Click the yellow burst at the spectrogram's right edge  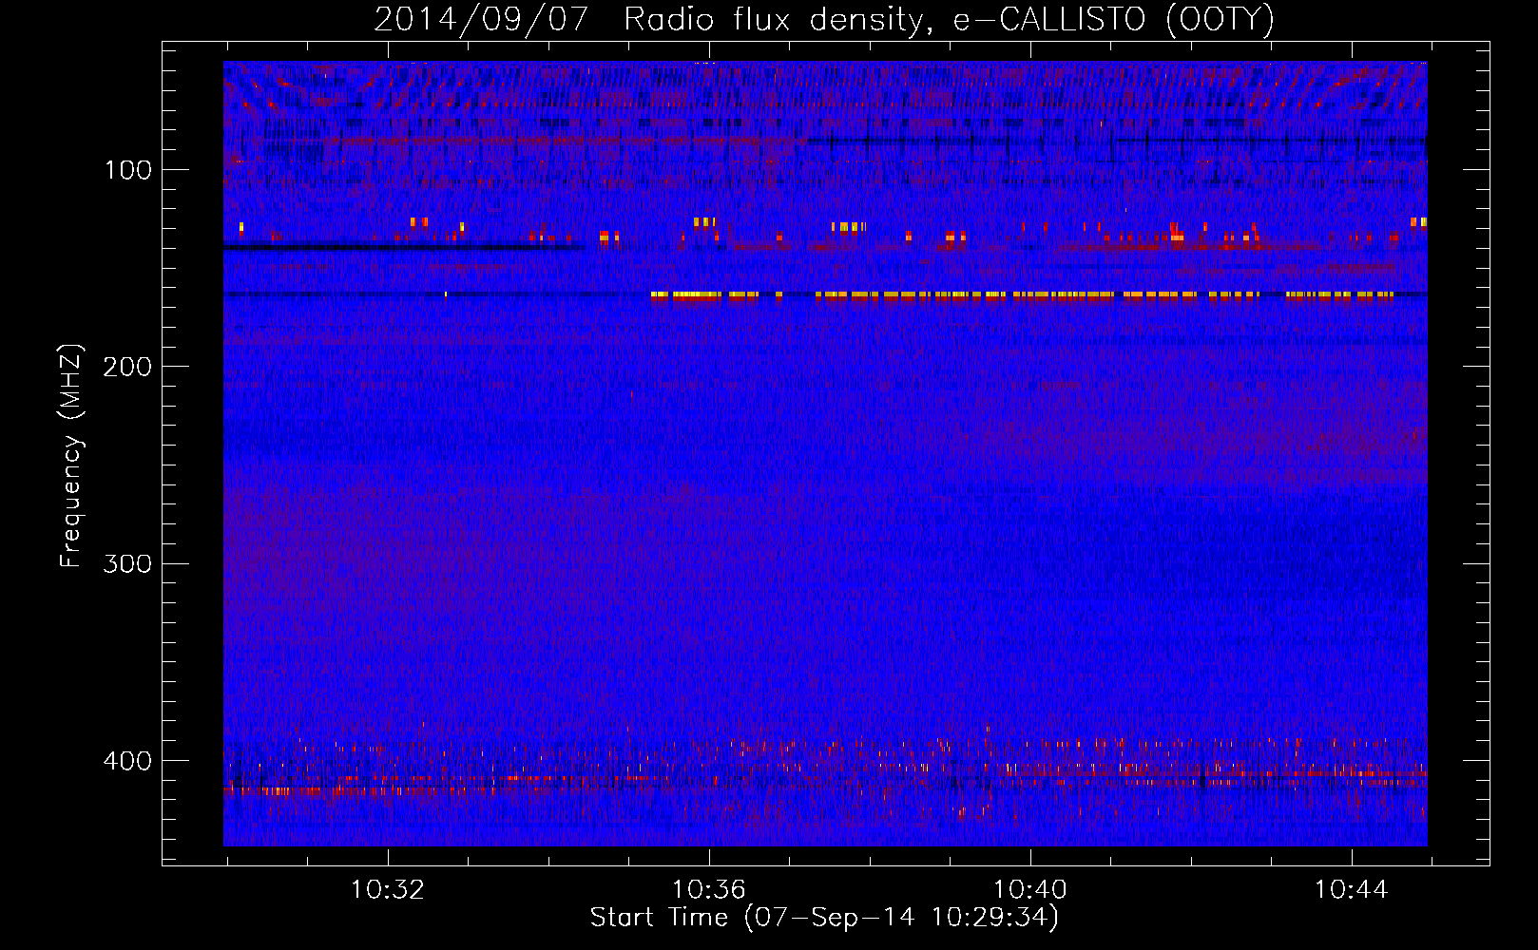[x=1418, y=222]
